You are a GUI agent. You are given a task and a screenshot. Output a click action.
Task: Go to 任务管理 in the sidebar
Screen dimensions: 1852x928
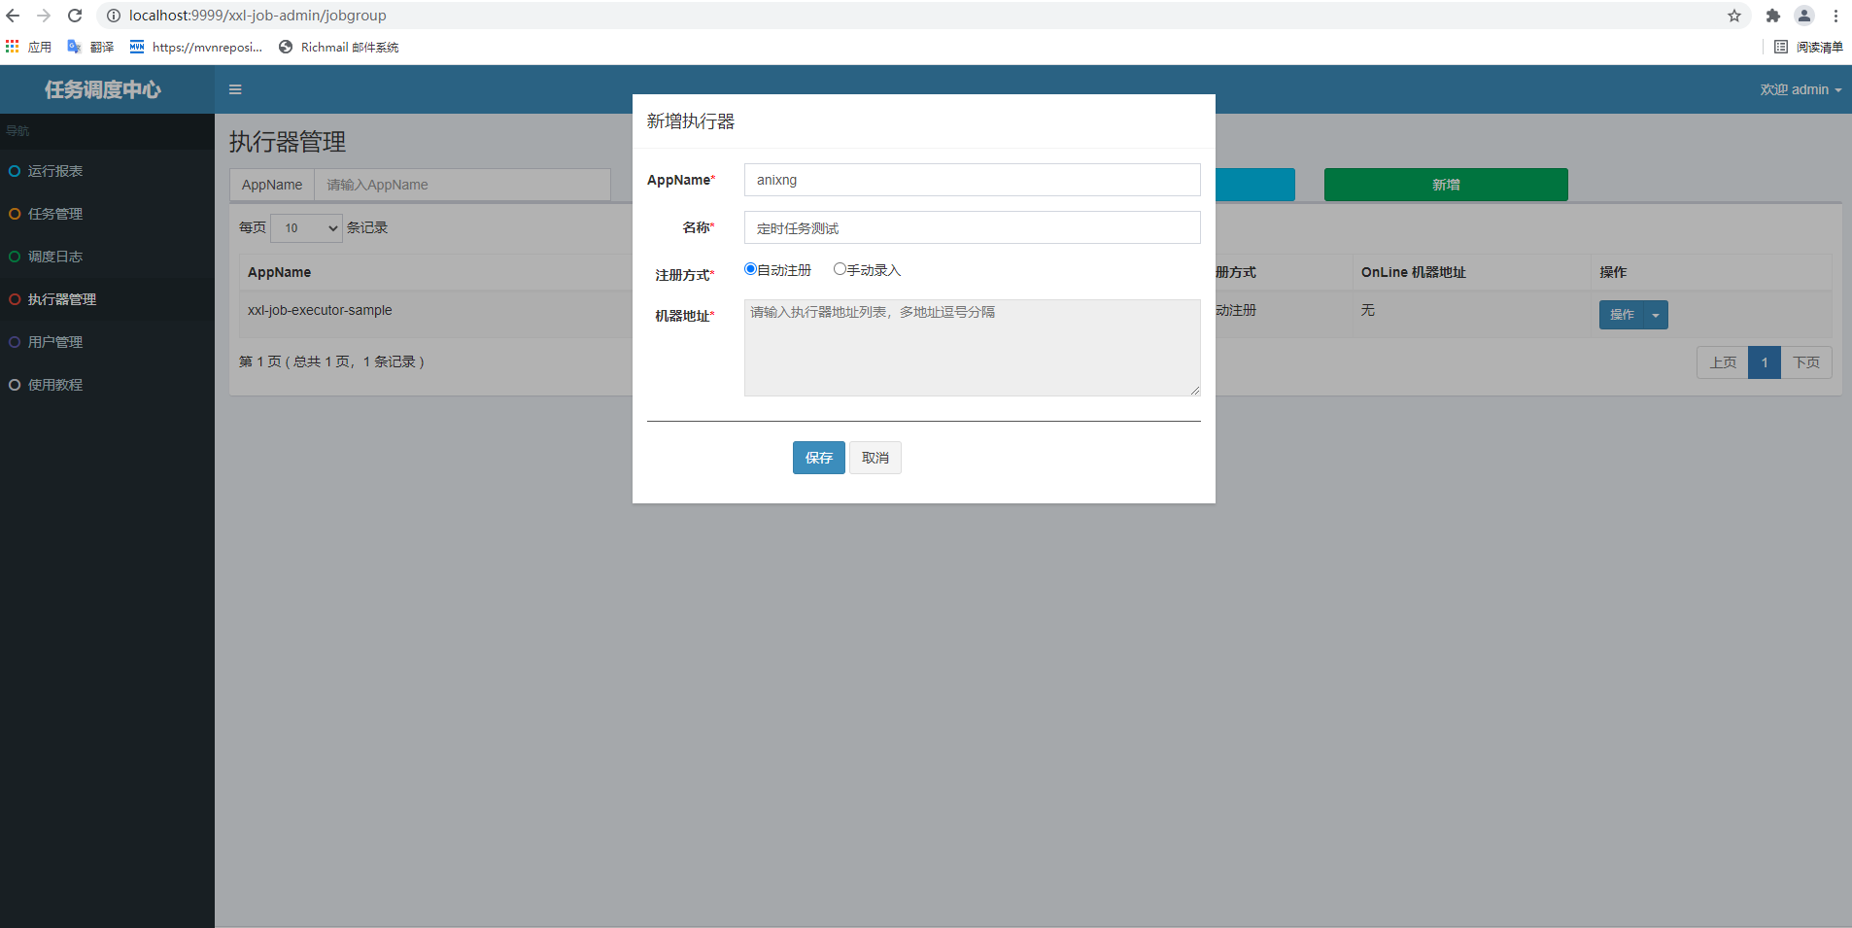pyautogui.click(x=107, y=214)
